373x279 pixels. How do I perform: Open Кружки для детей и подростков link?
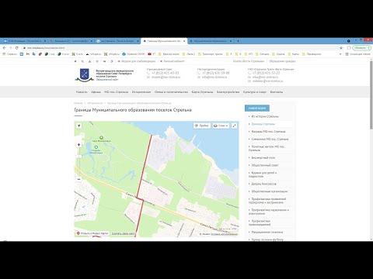263,174
